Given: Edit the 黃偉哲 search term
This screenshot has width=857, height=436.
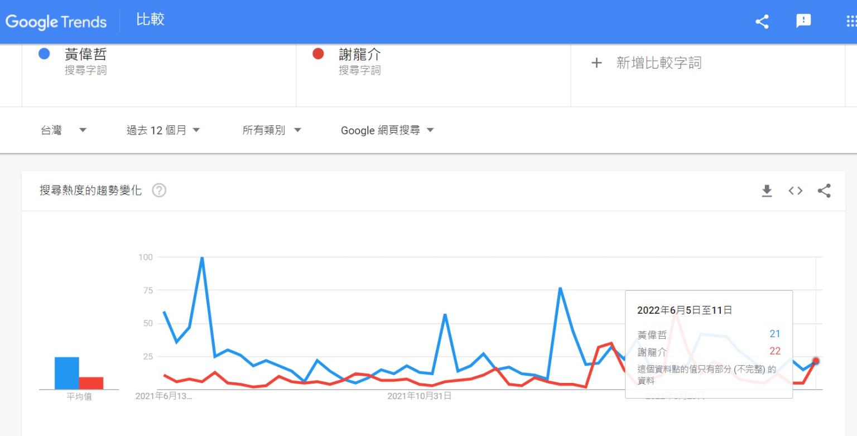Looking at the screenshot, I should pyautogui.click(x=85, y=55).
